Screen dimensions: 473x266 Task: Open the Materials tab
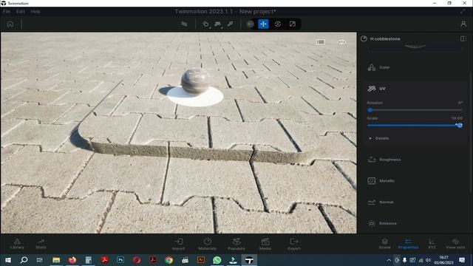click(207, 244)
